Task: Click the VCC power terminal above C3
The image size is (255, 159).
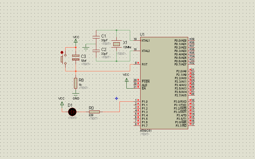Action: [76, 41]
